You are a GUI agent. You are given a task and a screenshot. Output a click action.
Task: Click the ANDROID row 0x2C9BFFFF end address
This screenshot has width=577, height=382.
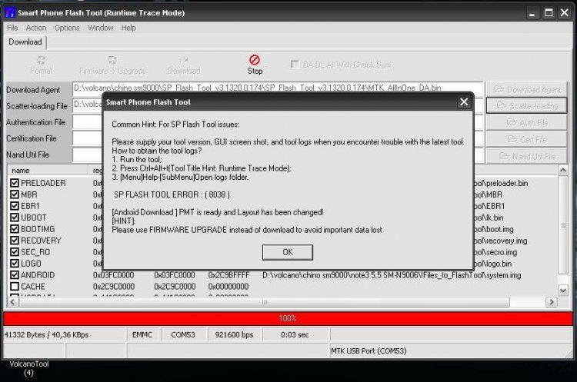coord(228,275)
